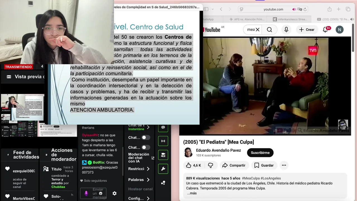Expand the video description with ...más
357x201 pixels.
coord(192,193)
